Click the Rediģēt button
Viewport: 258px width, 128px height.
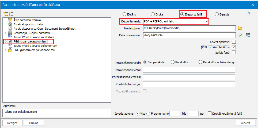click(12, 123)
